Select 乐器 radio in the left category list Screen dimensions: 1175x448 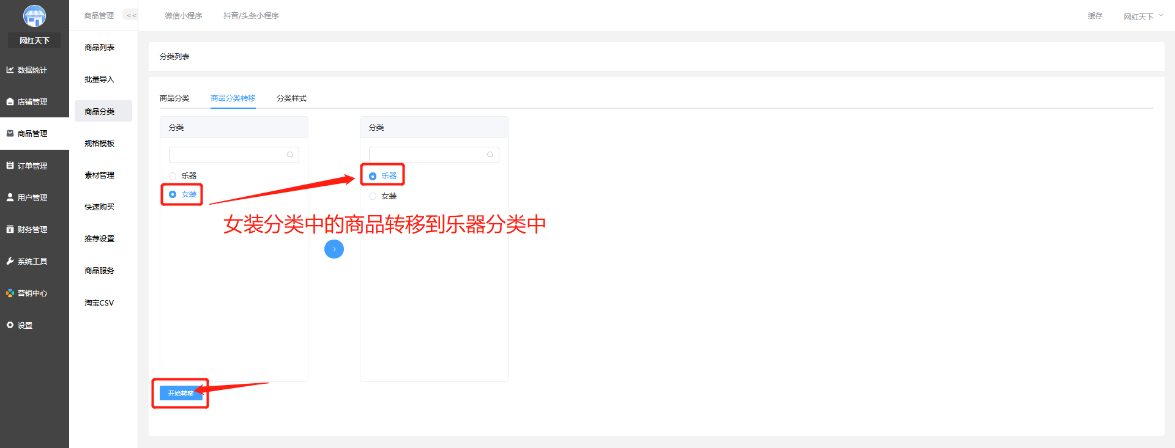(173, 176)
